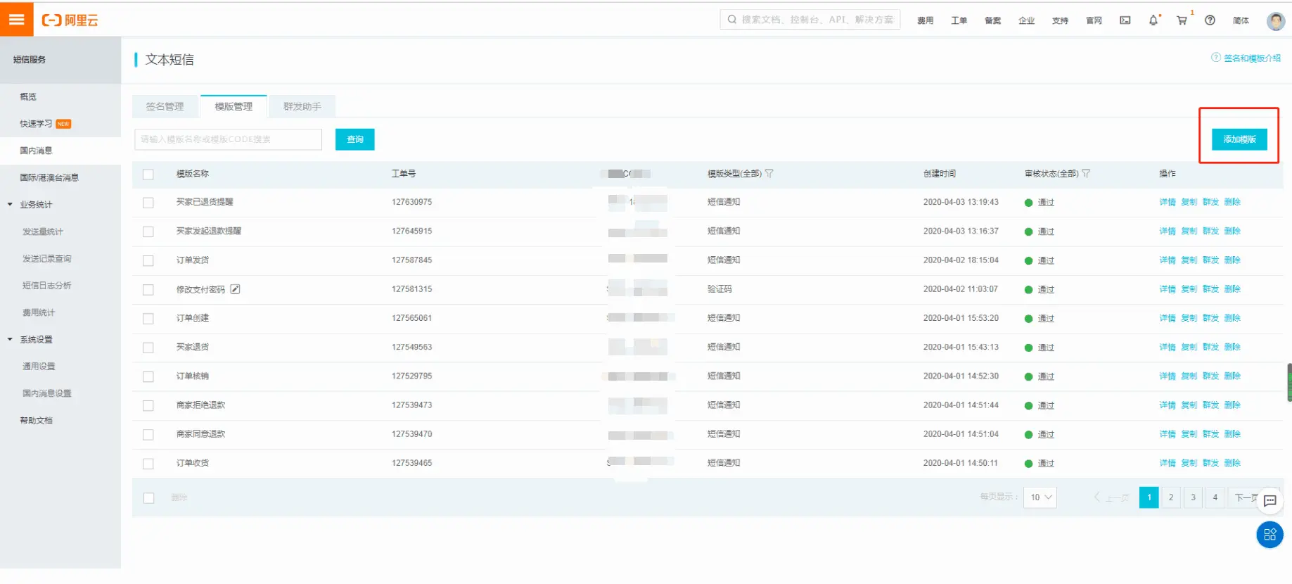Switch to the 签名管理 tab

[165, 106]
